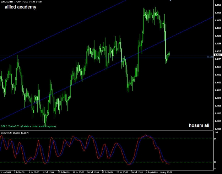Click the 8 Jul 12:00 time label
The image size is (222, 174).
[49, 172]
